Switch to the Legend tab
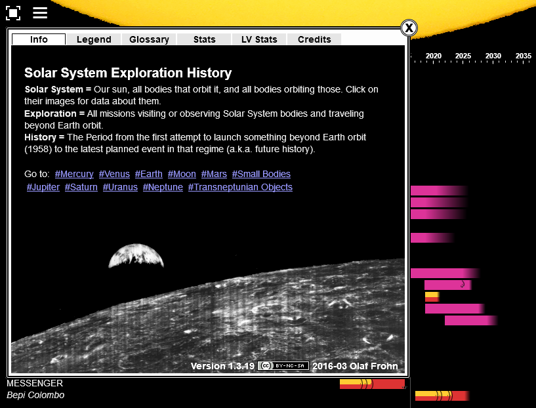 click(x=93, y=39)
